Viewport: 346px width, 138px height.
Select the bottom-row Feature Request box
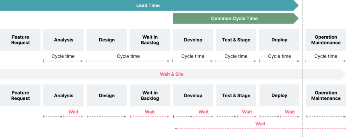point(20,96)
